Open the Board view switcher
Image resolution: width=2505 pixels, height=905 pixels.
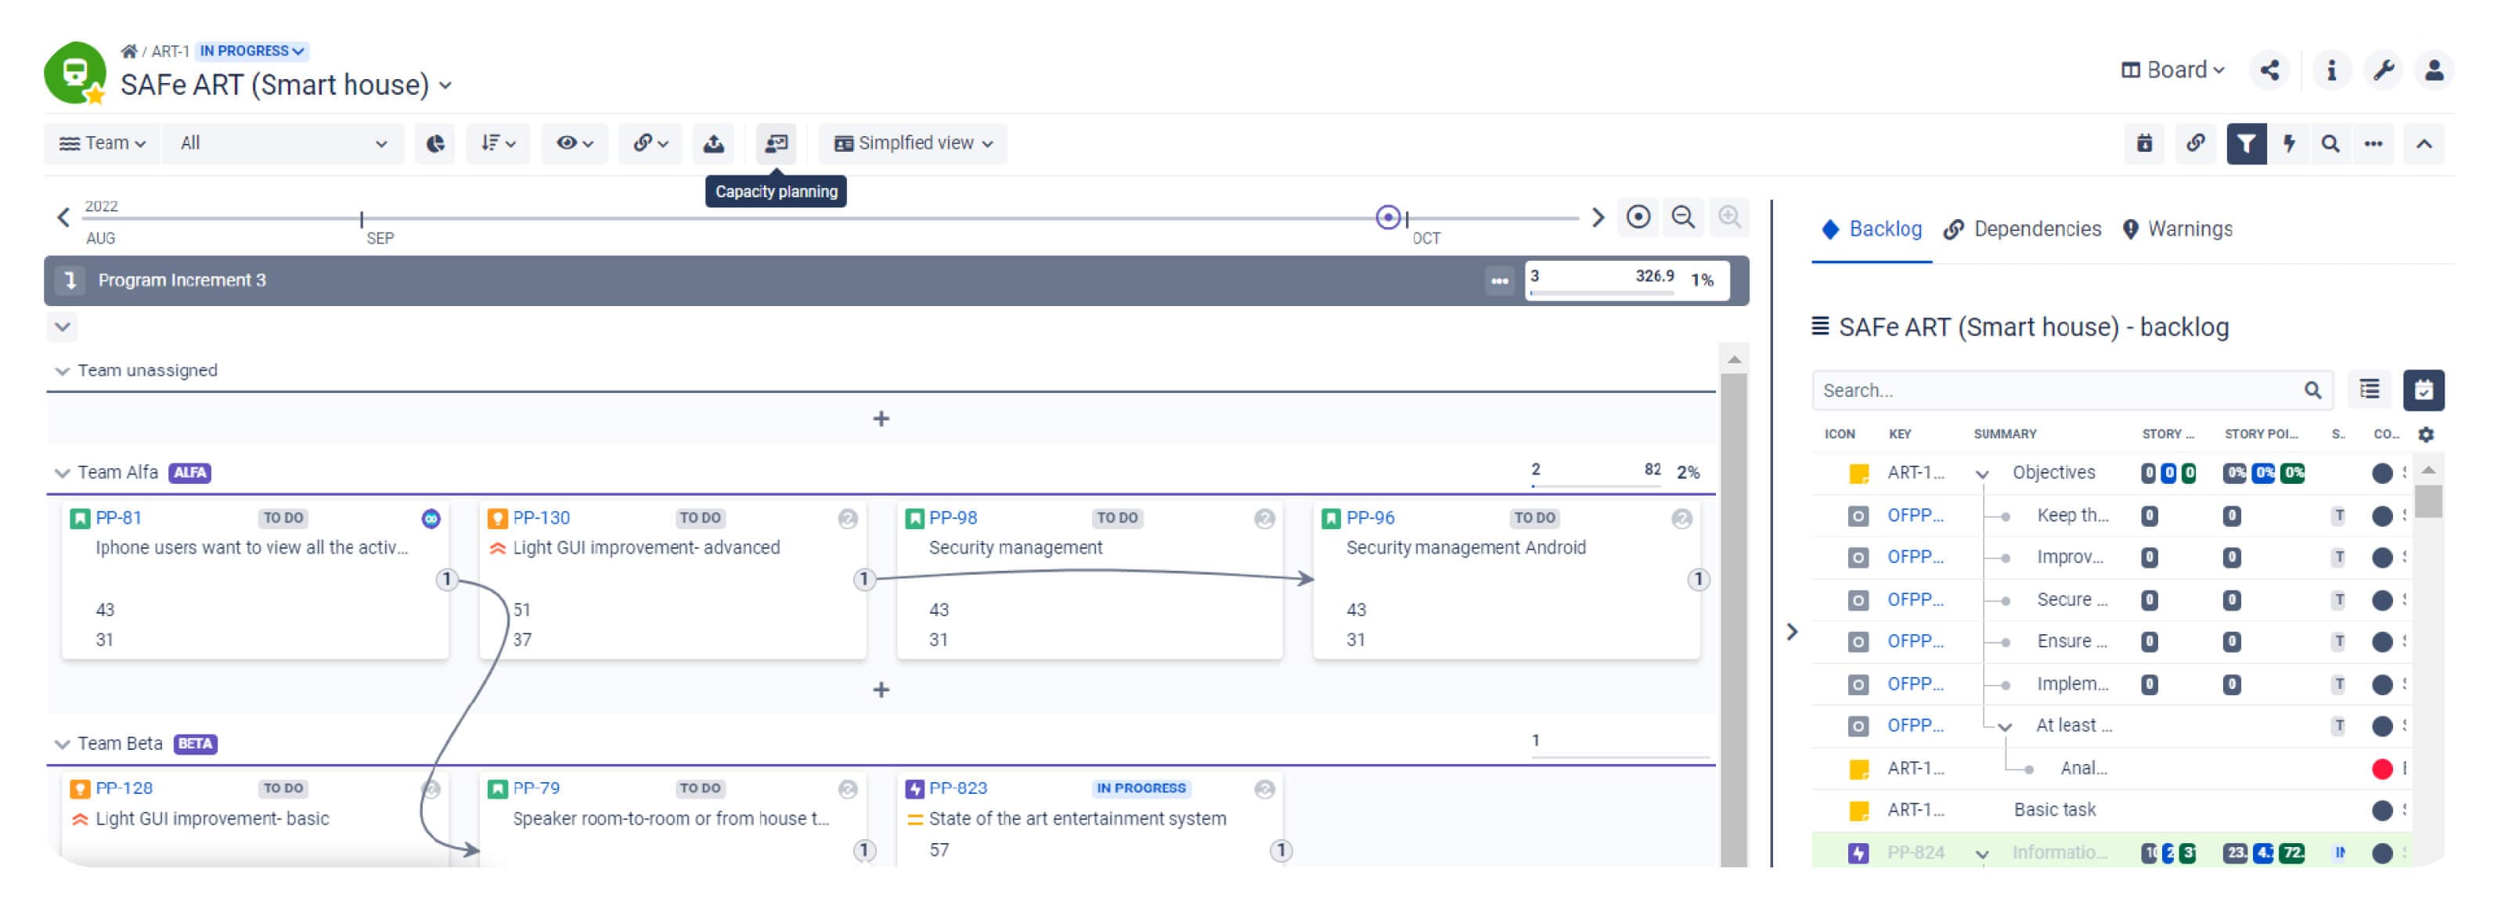(2172, 70)
